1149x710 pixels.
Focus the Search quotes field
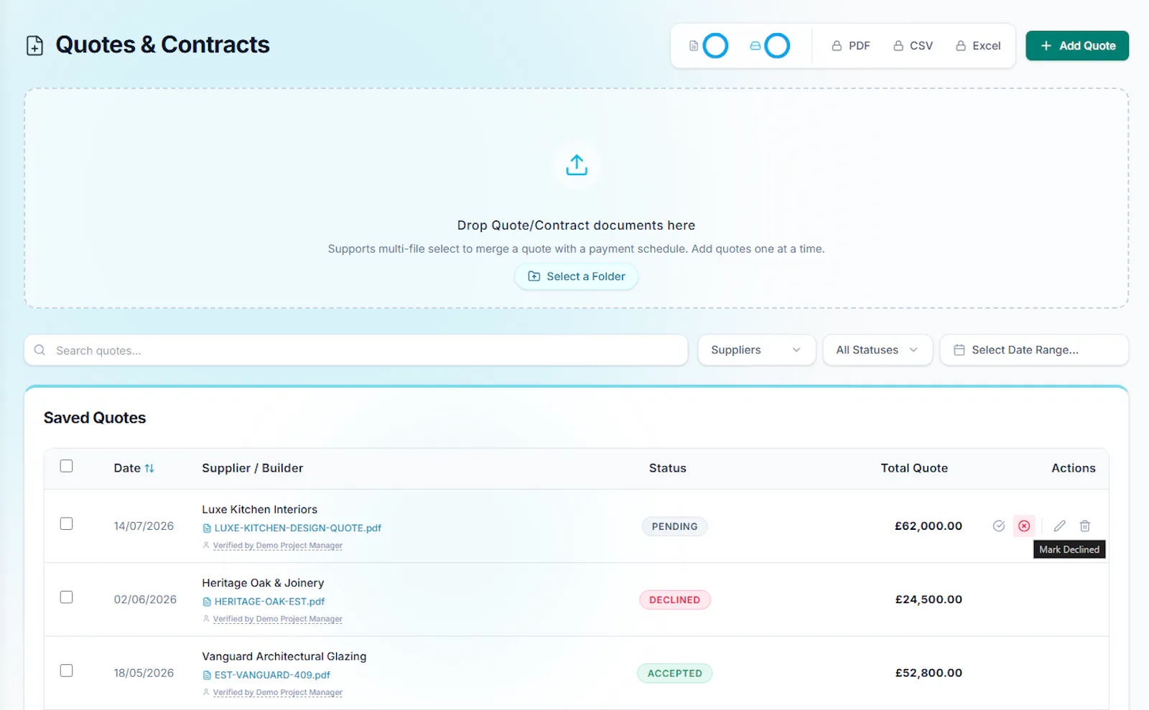(x=356, y=350)
